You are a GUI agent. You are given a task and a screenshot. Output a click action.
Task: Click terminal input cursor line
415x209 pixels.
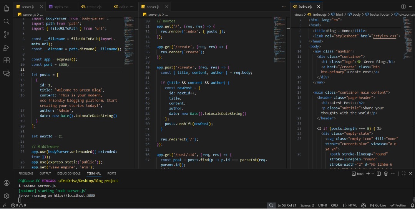(x=19, y=200)
